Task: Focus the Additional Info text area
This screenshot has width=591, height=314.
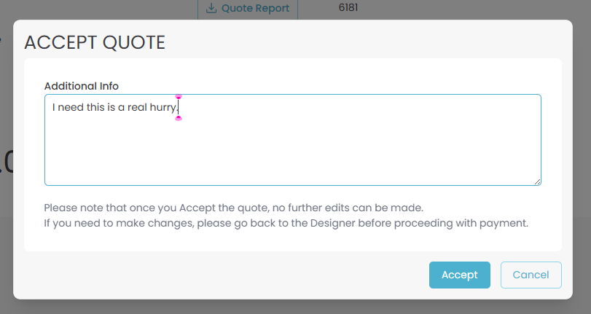Action: pos(291,146)
